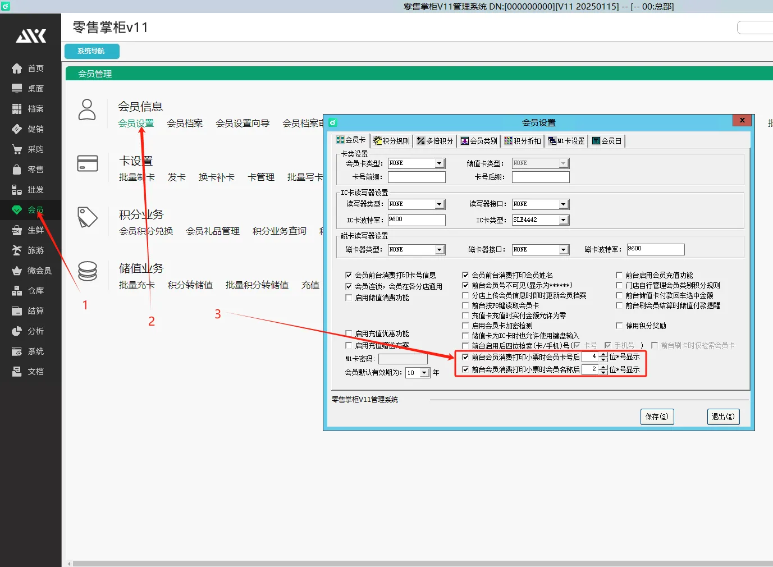Expand the 会员卡类型 dropdown
Image resolution: width=773 pixels, height=567 pixels.
[x=440, y=163]
